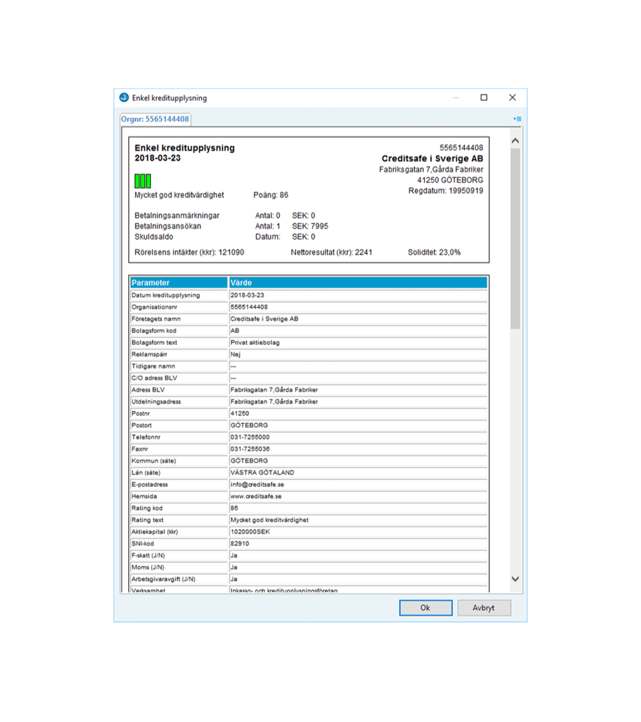Click the 'F-skatt (J/N)' row label

(179, 556)
